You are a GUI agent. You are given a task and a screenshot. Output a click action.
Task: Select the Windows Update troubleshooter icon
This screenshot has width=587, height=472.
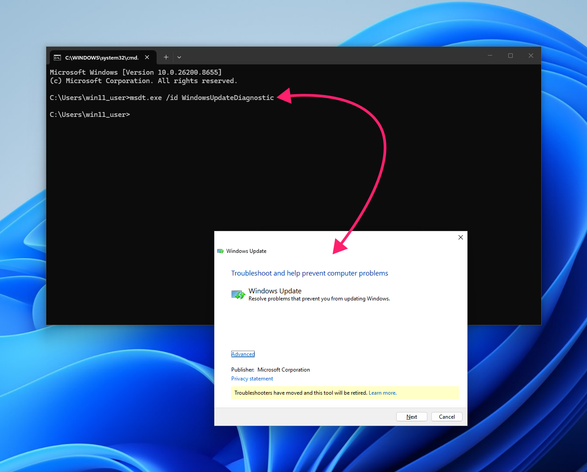click(x=238, y=295)
